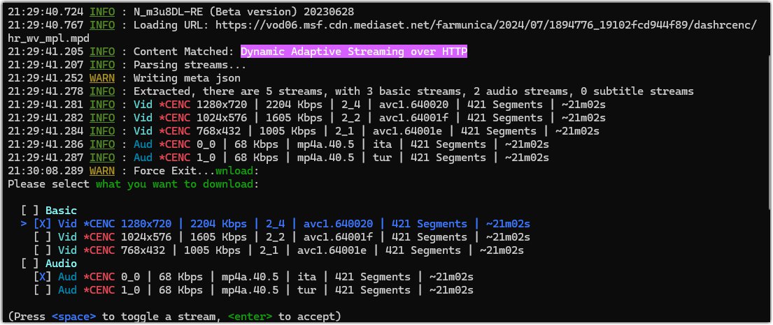Screen dimensions: 773x325
Task: Click the <space> key hint
Action: click(73, 317)
